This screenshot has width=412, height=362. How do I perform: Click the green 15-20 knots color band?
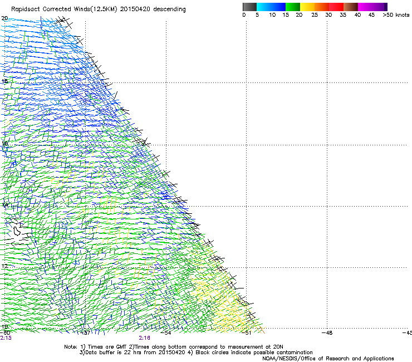click(x=293, y=7)
